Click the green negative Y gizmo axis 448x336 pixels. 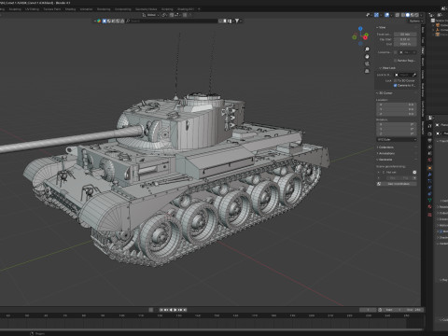click(355, 37)
